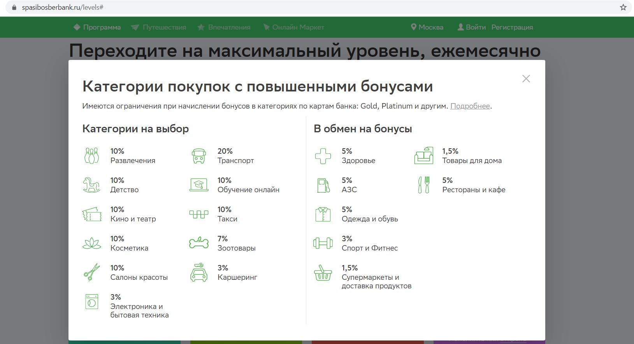This screenshot has height=344, width=634.
Task: Click the Электроника и бытовая техника label
Action: point(139,311)
